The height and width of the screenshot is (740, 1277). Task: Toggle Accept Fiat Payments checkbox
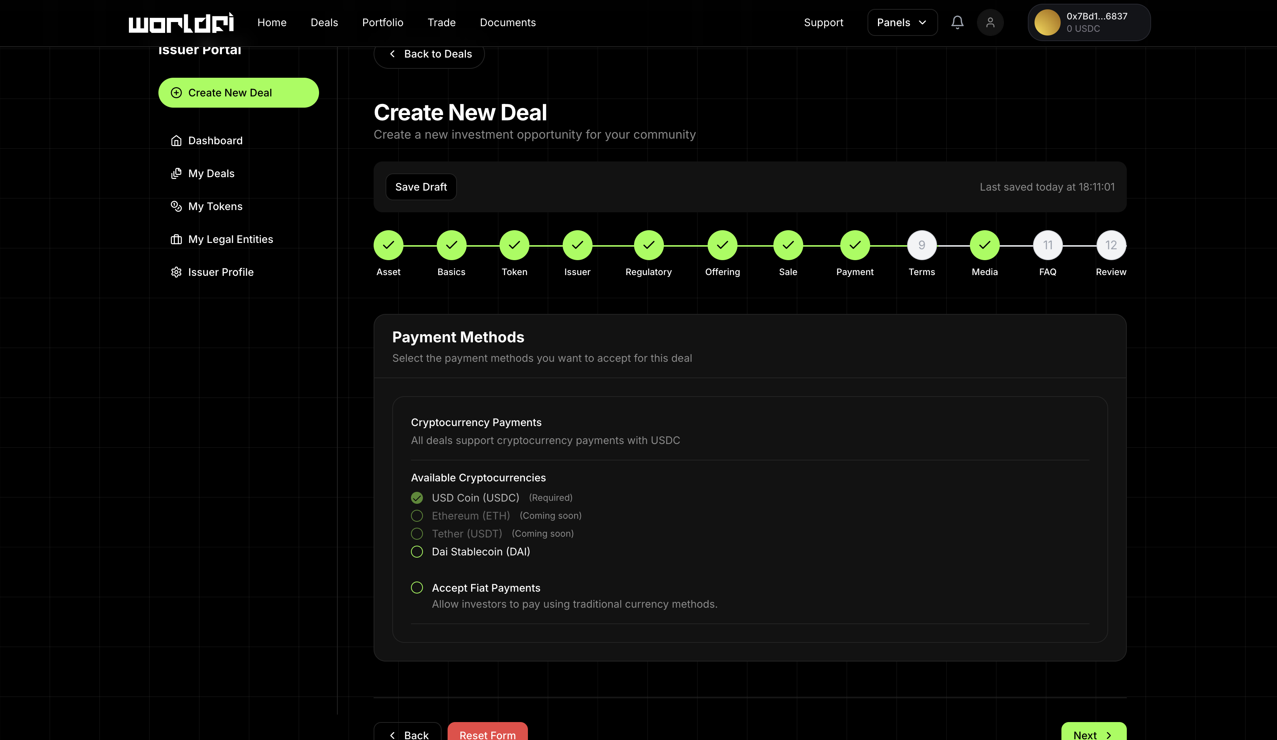point(417,588)
